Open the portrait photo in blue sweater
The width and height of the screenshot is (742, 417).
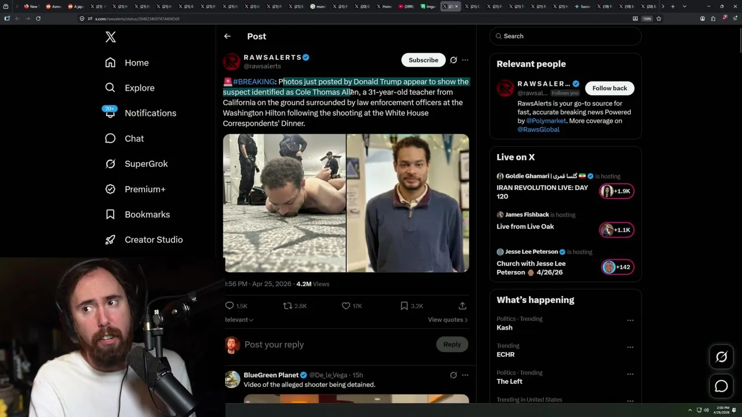pos(408,203)
